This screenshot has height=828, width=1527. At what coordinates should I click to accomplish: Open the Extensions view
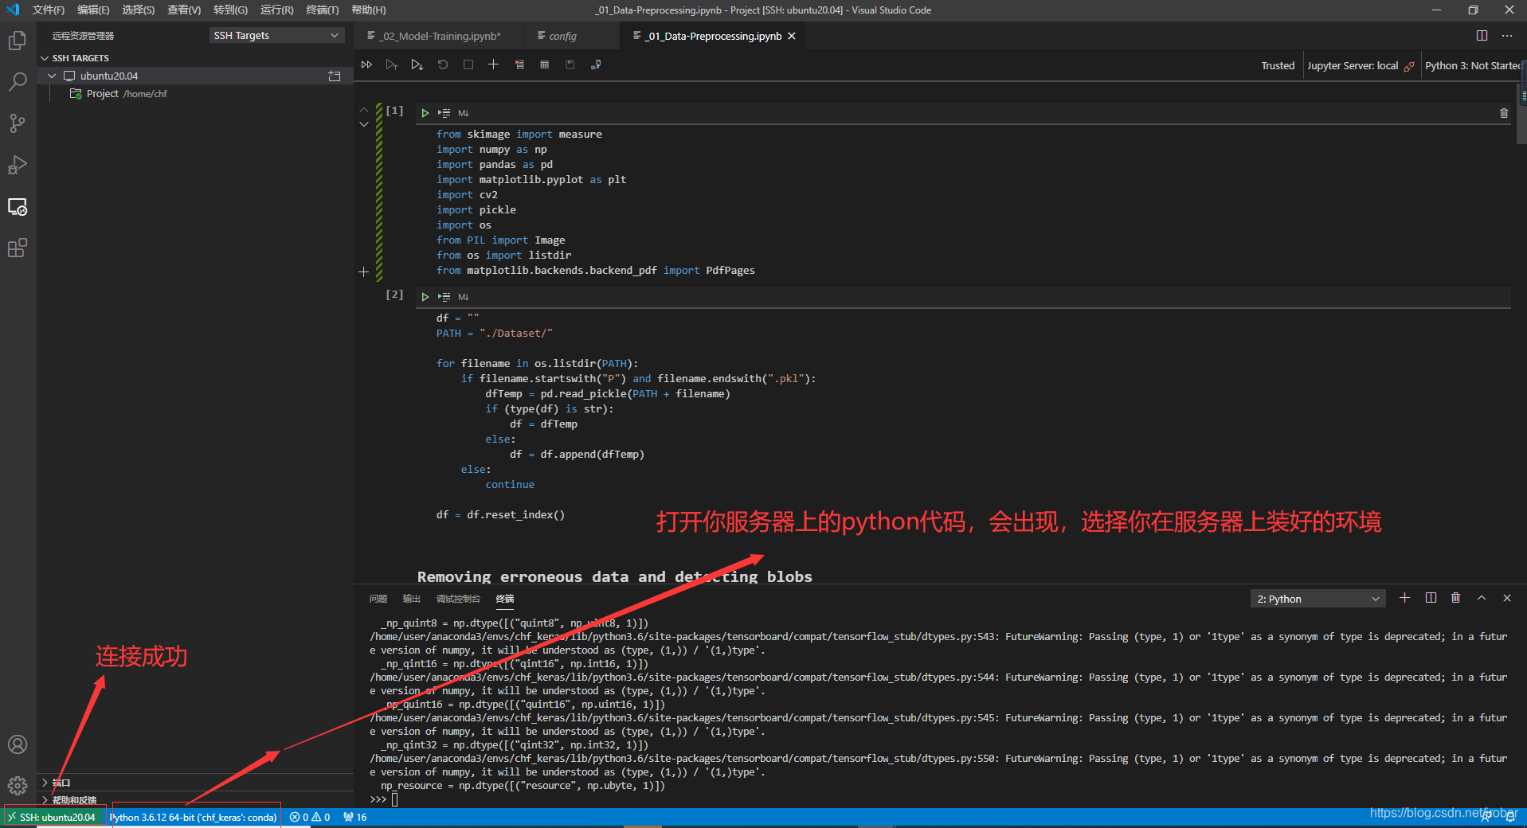coord(17,248)
